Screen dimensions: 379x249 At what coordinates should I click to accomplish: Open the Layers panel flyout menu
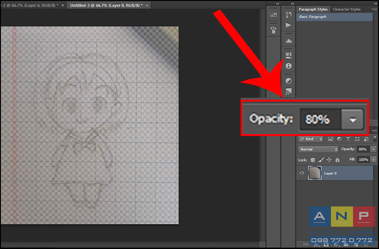[374, 130]
